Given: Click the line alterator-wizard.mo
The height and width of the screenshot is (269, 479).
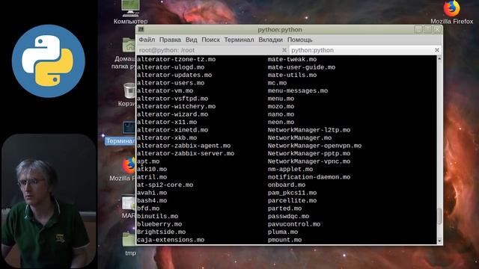Looking at the screenshot, I should (x=173, y=114).
